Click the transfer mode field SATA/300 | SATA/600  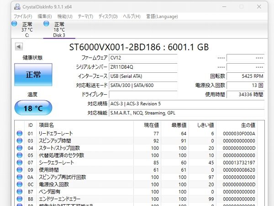143,85
